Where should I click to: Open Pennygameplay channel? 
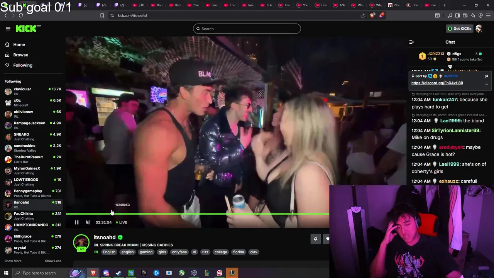point(33,193)
